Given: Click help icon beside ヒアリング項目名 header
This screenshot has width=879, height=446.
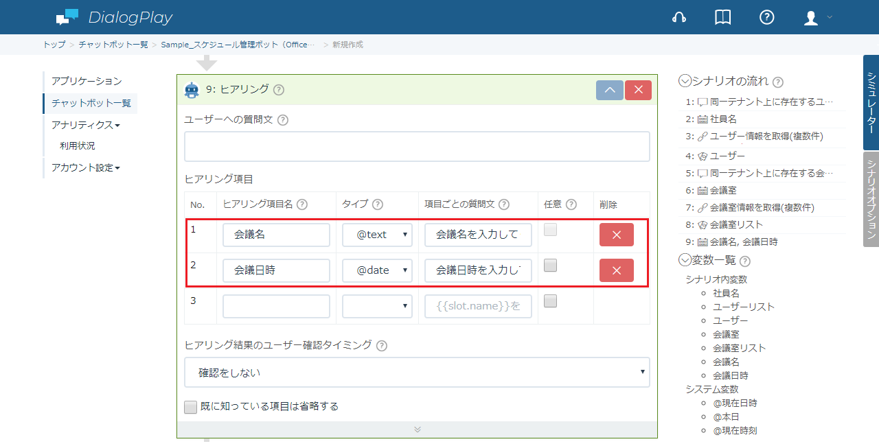Looking at the screenshot, I should tap(301, 204).
